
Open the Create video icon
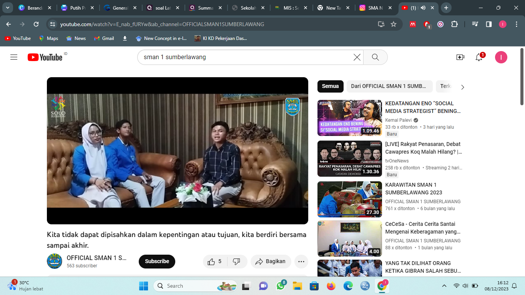(x=460, y=57)
